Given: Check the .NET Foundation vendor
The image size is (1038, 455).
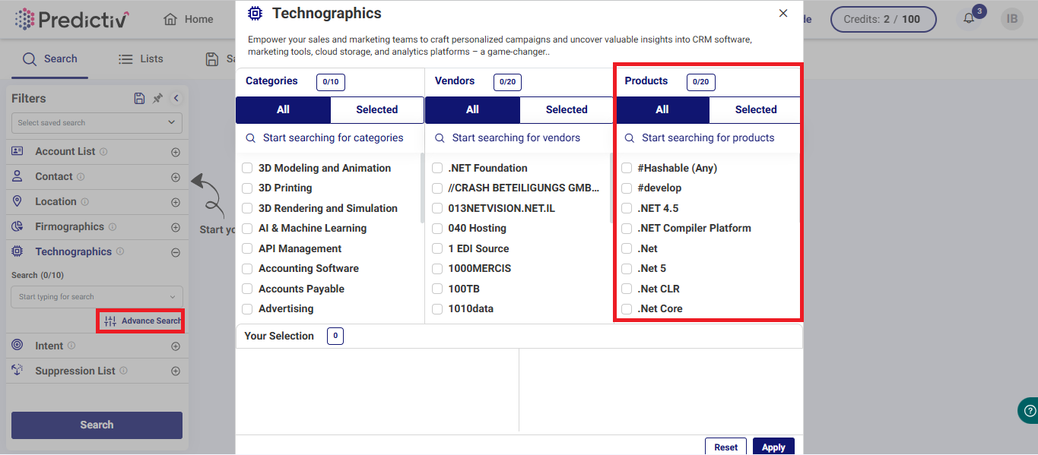Looking at the screenshot, I should [437, 168].
